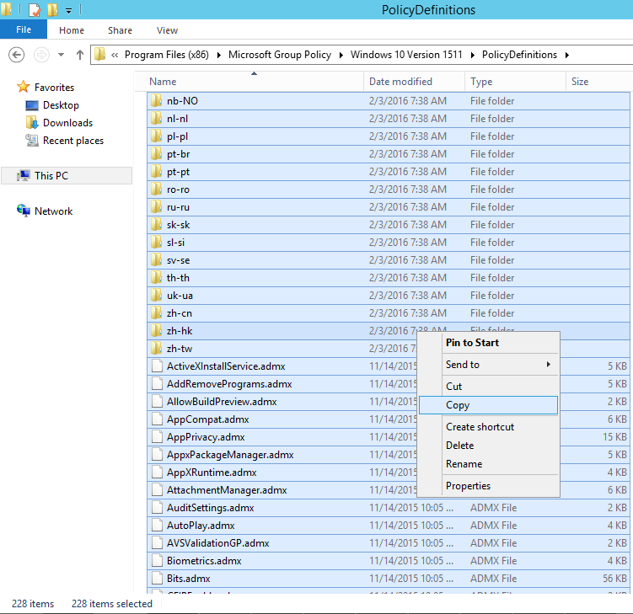
Task: Choose Create shortcut in context menu
Action: coord(488,427)
